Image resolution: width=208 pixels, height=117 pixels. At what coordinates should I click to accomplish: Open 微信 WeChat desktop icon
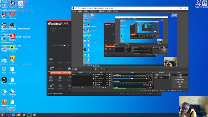coord(4,92)
